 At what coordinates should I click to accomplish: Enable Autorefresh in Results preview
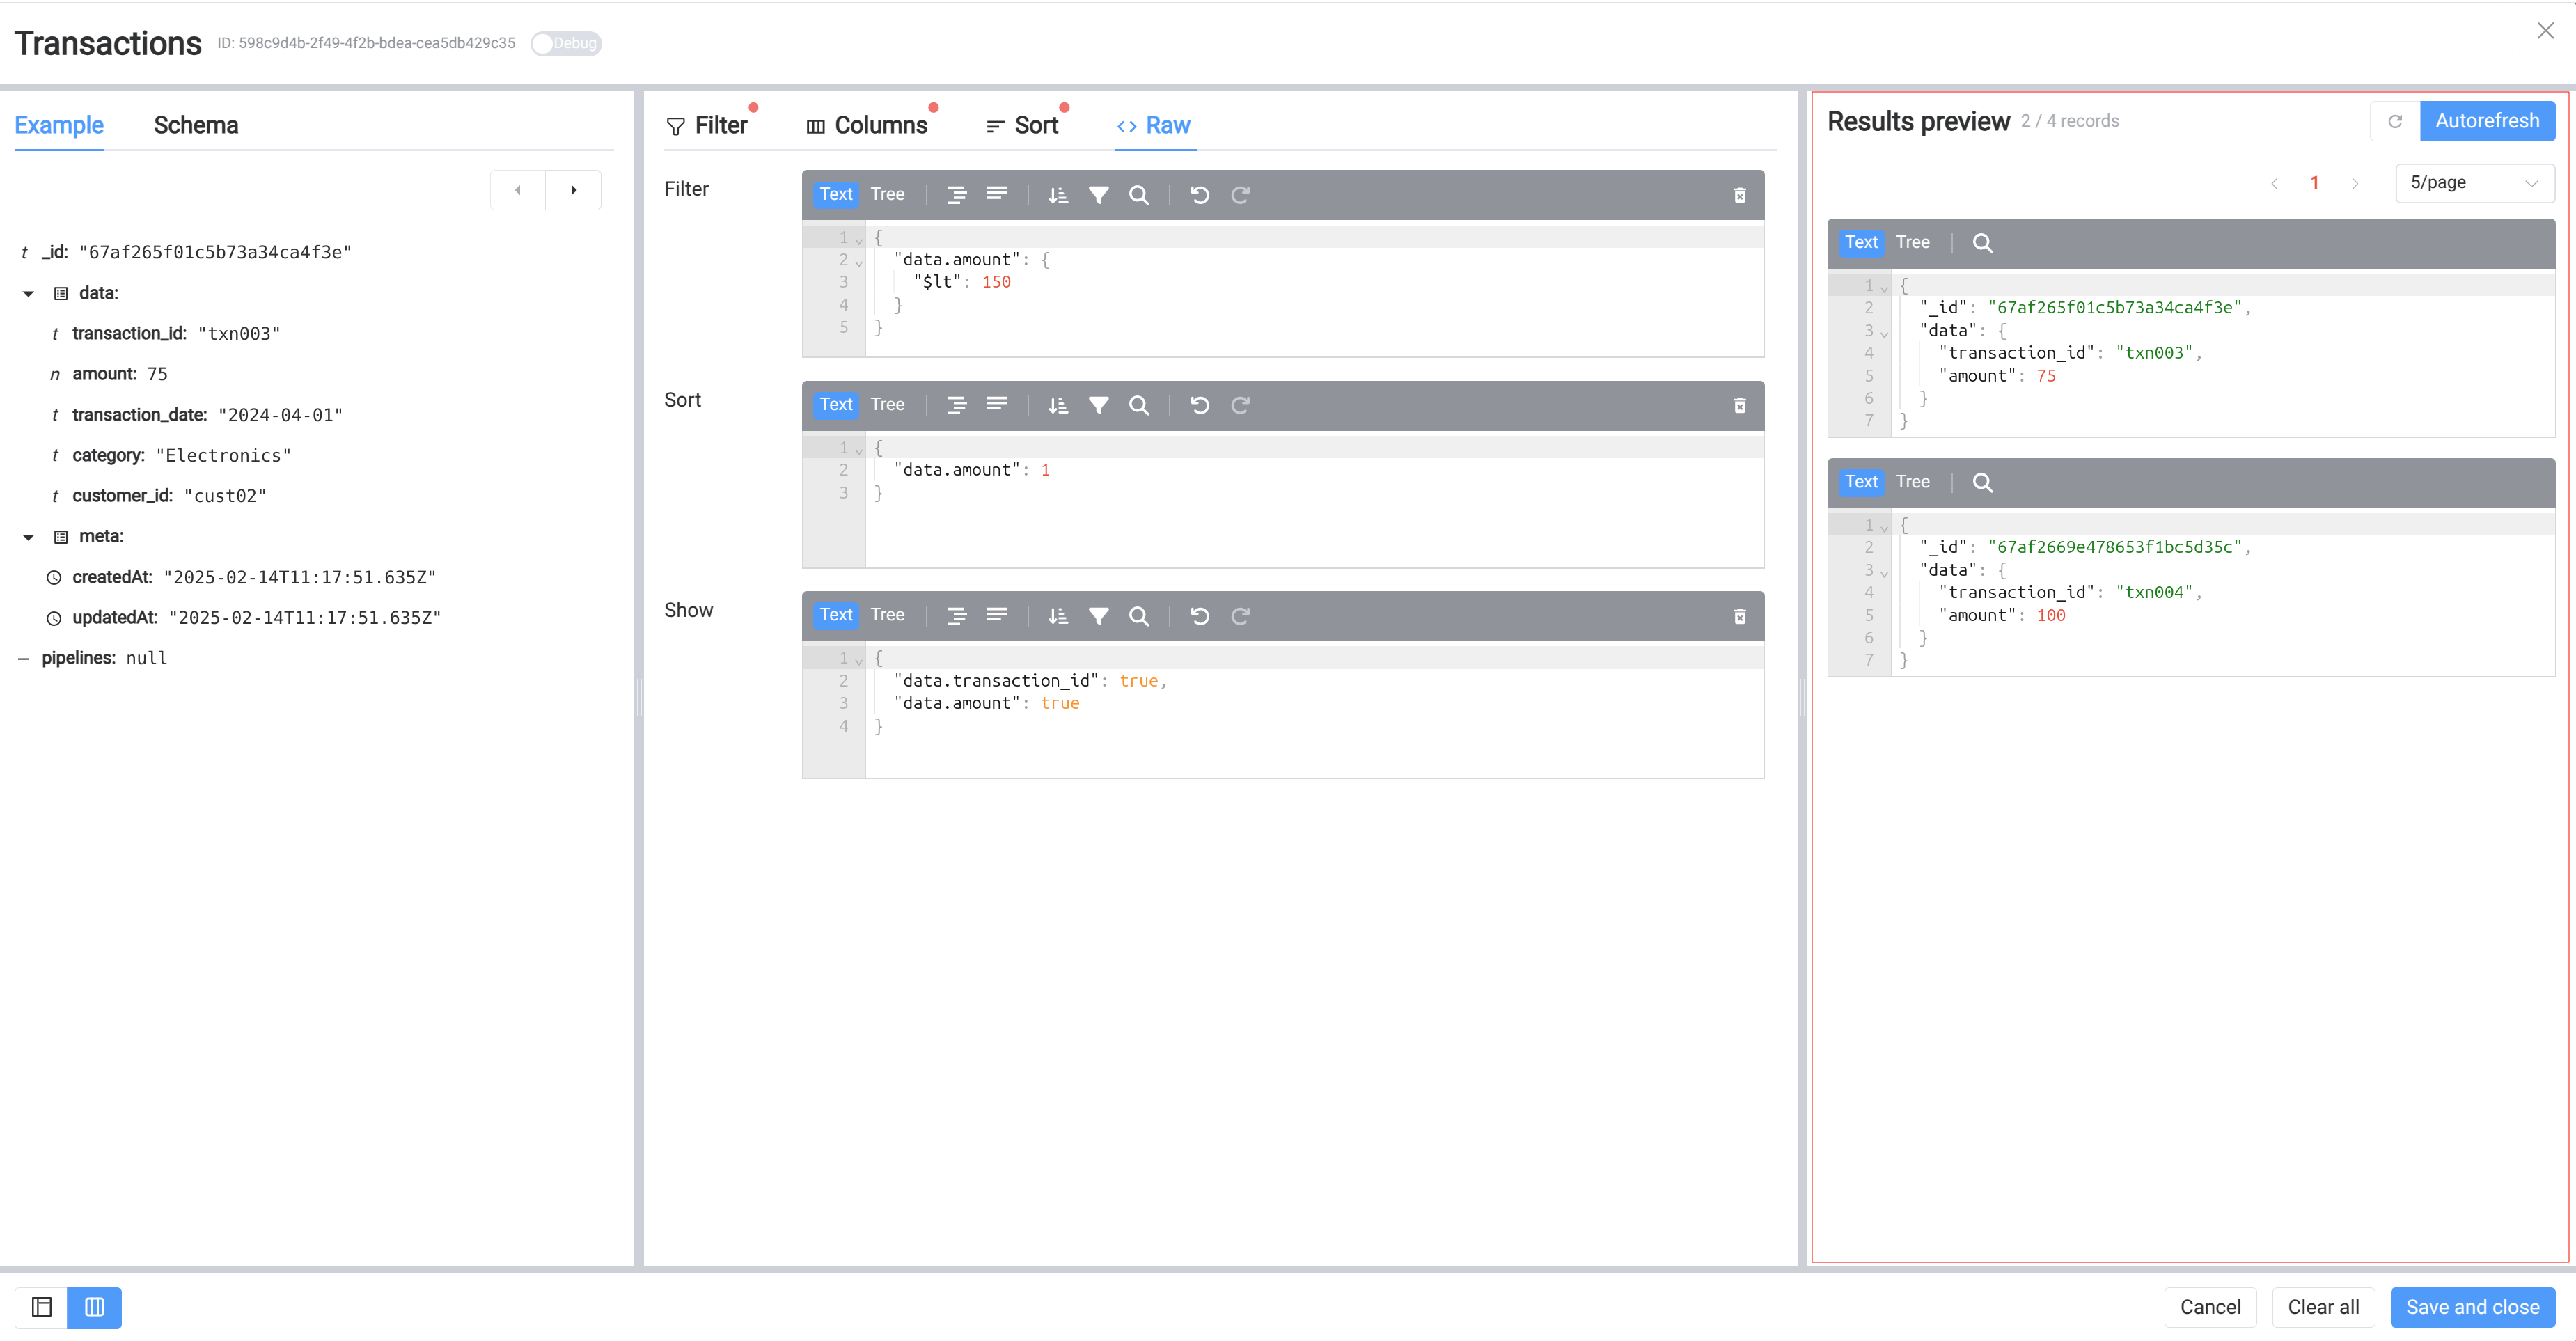click(x=2485, y=121)
